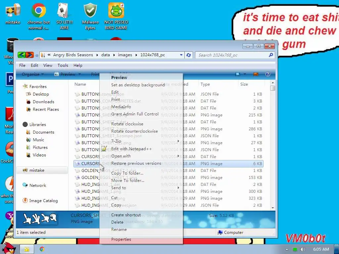
Task: Click the green Back arrow in Explorer
Action: coord(22,55)
